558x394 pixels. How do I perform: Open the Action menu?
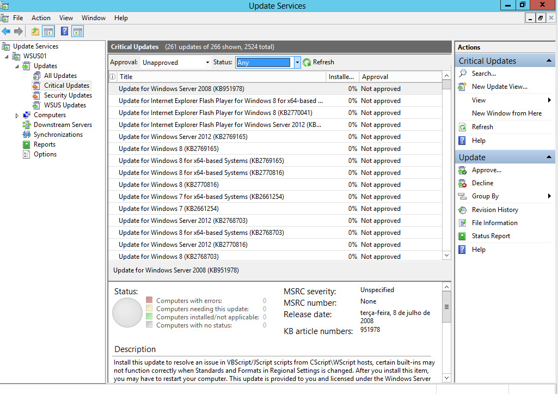pos(41,18)
